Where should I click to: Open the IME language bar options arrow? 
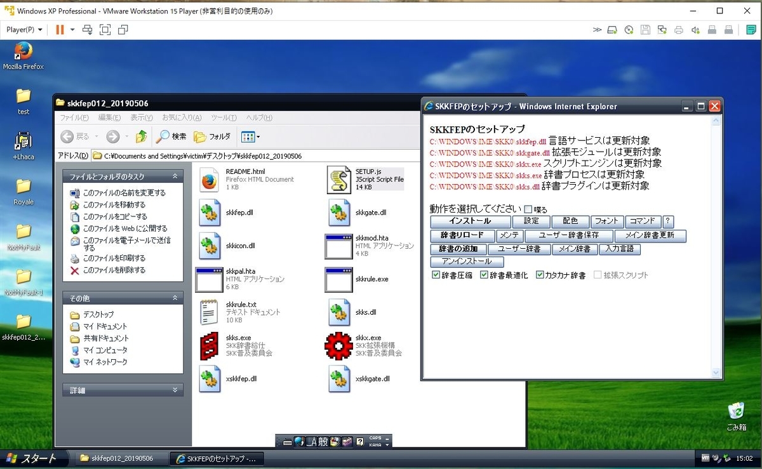[x=387, y=445]
